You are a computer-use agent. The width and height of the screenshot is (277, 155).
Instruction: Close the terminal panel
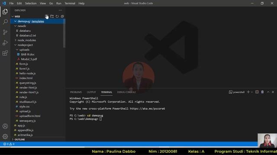[x=273, y=92]
